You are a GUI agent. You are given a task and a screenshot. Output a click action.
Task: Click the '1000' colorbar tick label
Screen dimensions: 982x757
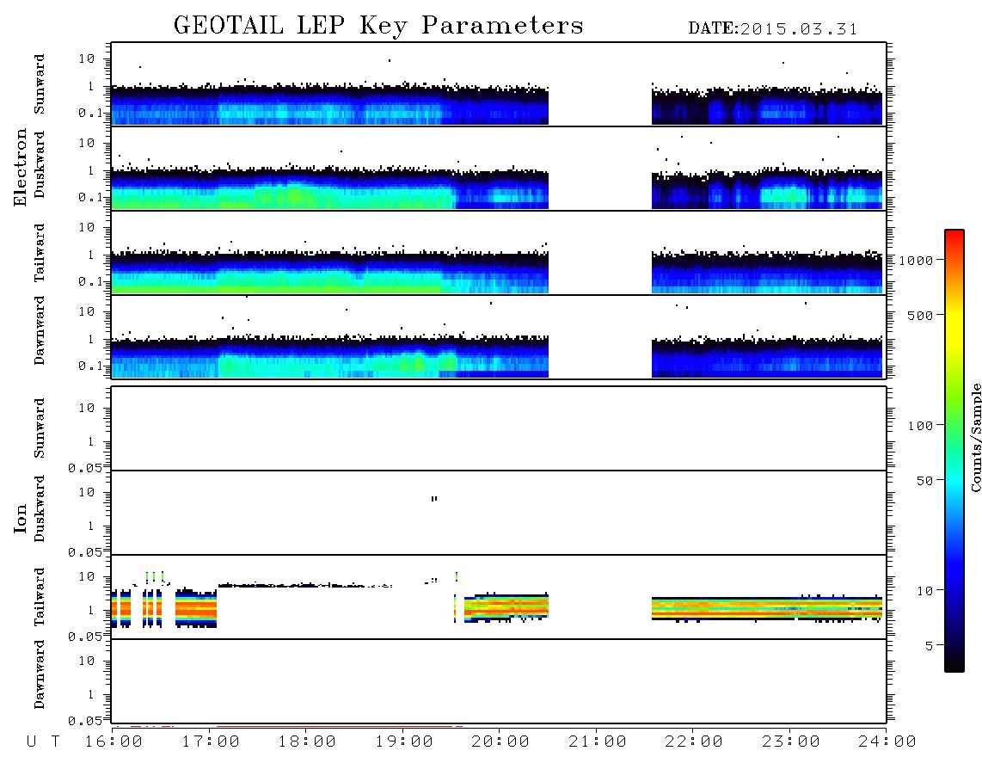[917, 261]
